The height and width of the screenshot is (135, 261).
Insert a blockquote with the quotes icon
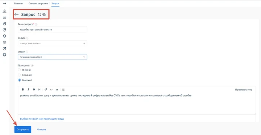point(57,90)
